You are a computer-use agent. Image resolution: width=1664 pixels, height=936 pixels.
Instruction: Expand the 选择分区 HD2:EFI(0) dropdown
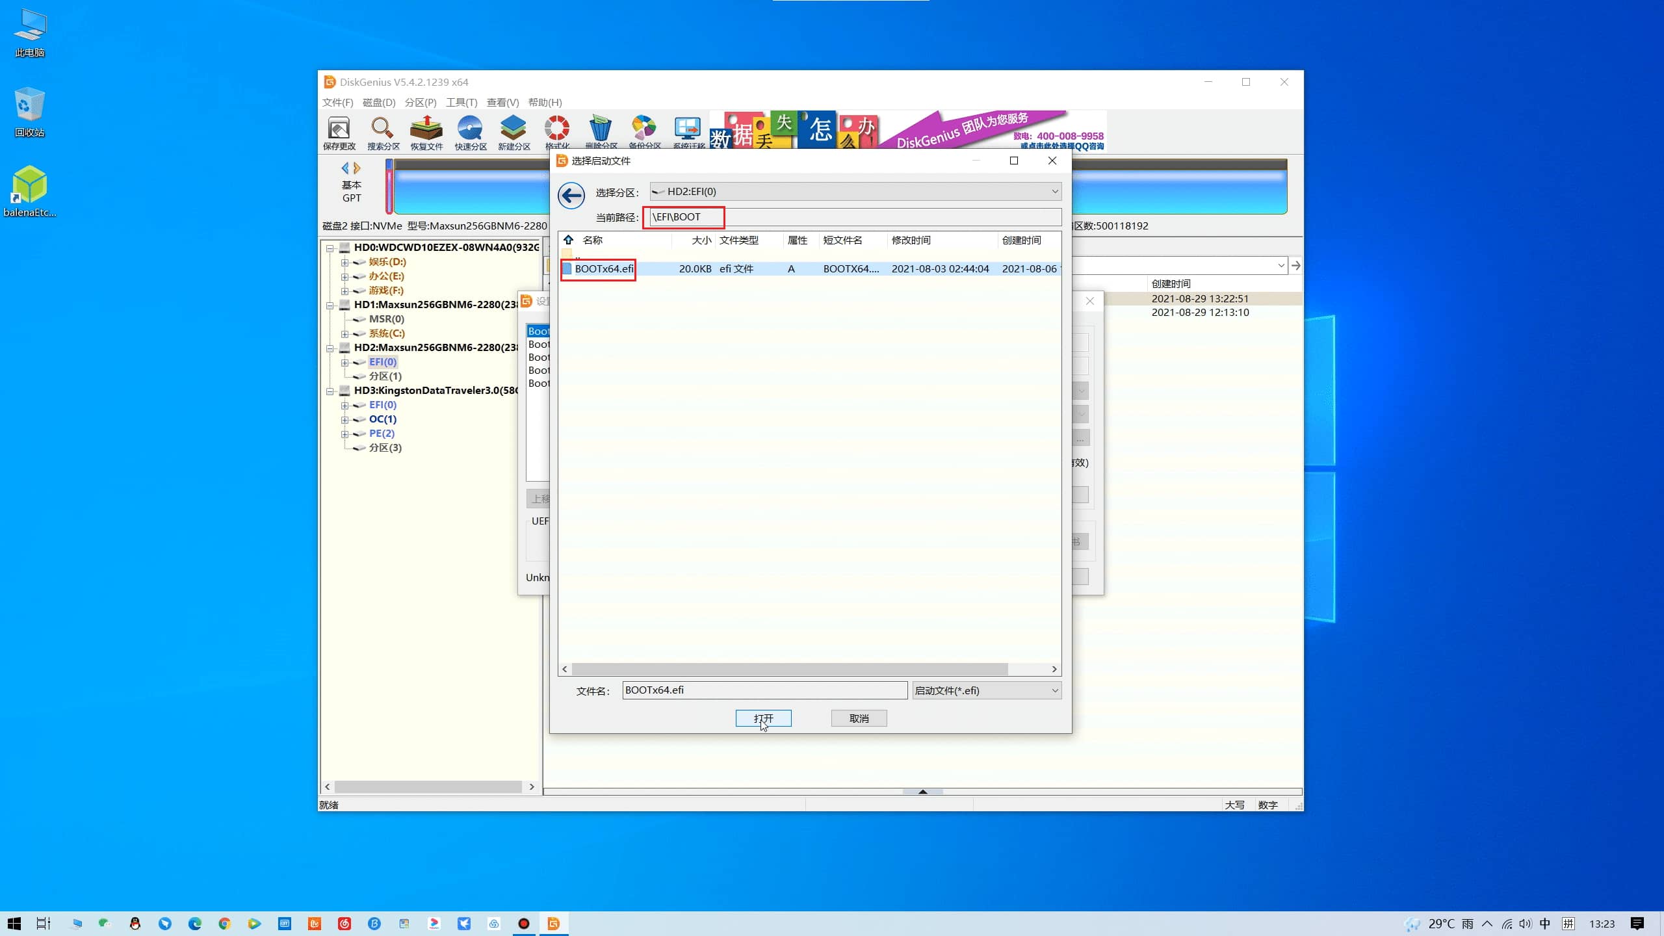click(1054, 192)
